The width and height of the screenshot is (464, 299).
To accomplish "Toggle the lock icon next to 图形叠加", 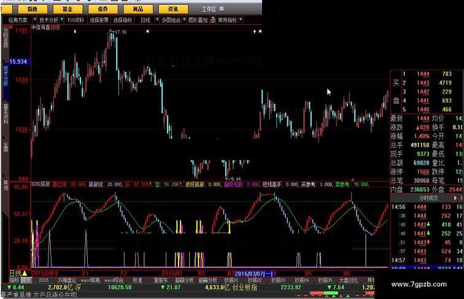I will tap(213, 20).
